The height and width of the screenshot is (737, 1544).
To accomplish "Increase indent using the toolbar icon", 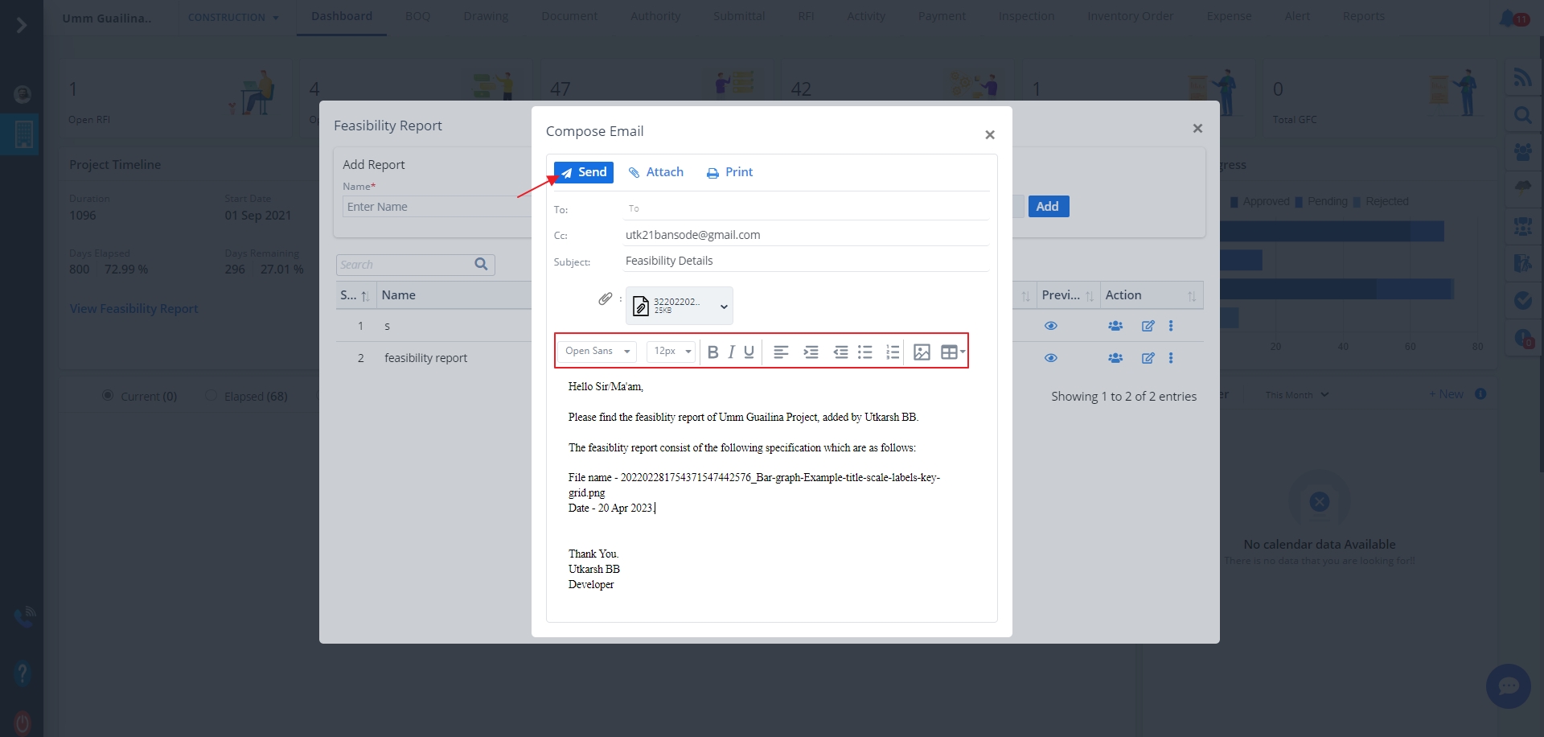I will click(811, 352).
